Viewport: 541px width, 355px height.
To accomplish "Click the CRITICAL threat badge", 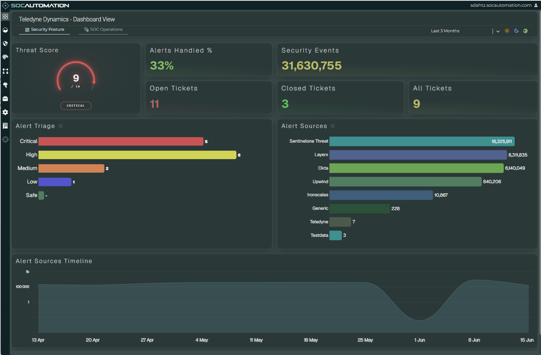I will (76, 105).
